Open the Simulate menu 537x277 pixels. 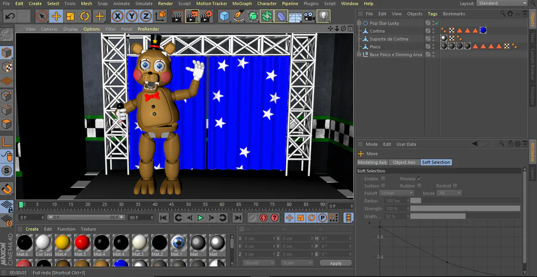(144, 4)
